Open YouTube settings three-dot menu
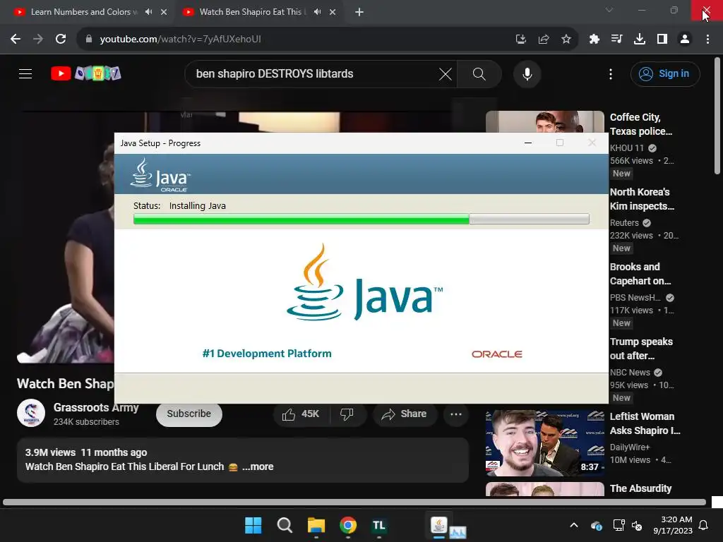 tap(611, 73)
